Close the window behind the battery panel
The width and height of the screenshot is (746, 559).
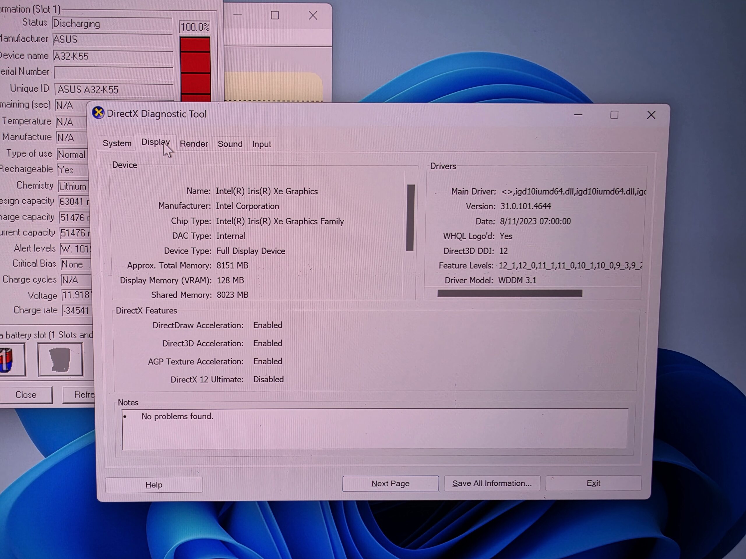click(x=313, y=15)
